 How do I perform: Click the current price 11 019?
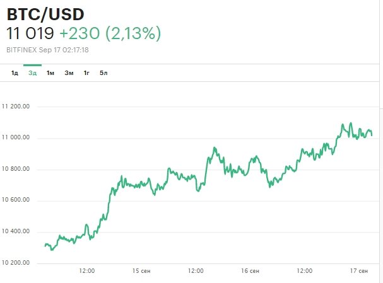pyautogui.click(x=30, y=34)
